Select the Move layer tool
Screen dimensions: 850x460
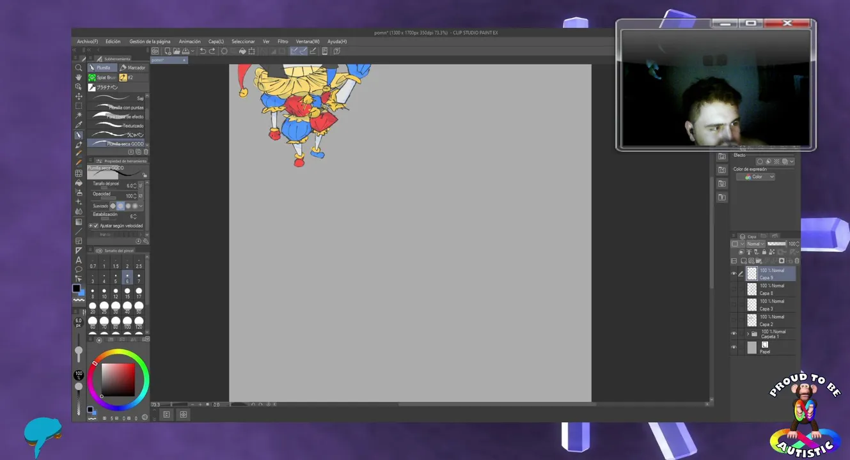(x=79, y=96)
